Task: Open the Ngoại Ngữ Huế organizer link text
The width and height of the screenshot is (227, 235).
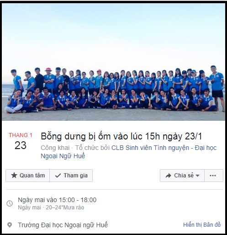Action: click(x=63, y=156)
